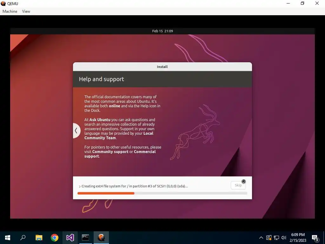Open Windows taskbar search

click(x=23, y=238)
